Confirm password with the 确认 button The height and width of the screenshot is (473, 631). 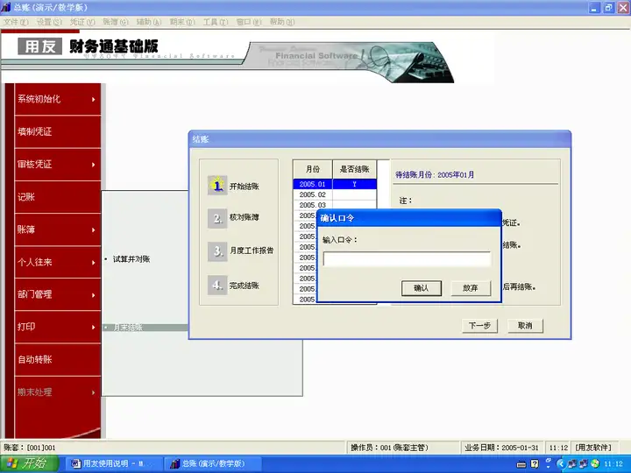(422, 288)
